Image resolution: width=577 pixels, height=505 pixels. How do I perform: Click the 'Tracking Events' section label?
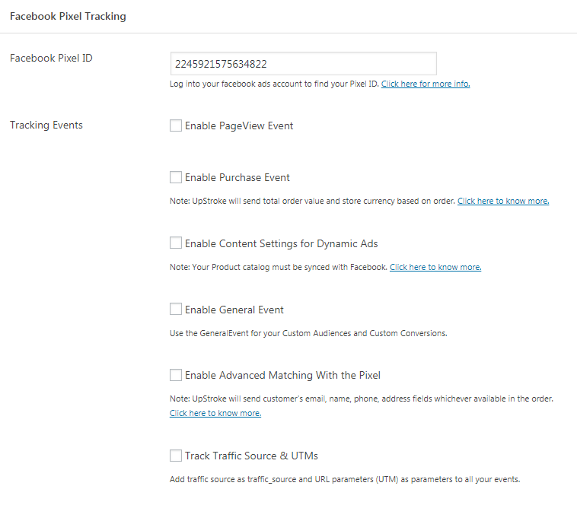46,125
